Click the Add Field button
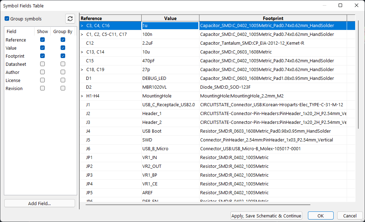Screen dimensions: 365x222 (39, 203)
